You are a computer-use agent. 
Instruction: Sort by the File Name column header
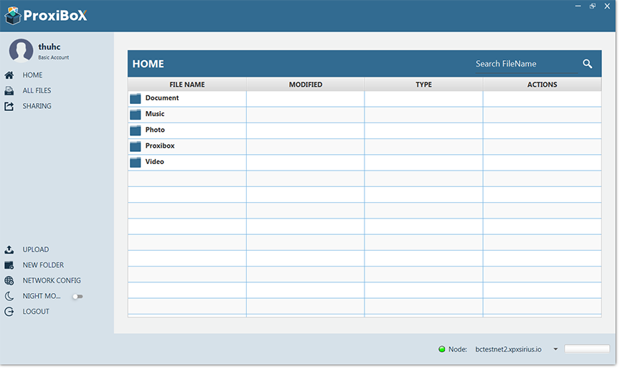click(187, 85)
